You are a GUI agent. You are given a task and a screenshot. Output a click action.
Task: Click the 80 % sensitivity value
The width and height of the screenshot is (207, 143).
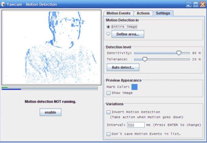click(x=196, y=53)
